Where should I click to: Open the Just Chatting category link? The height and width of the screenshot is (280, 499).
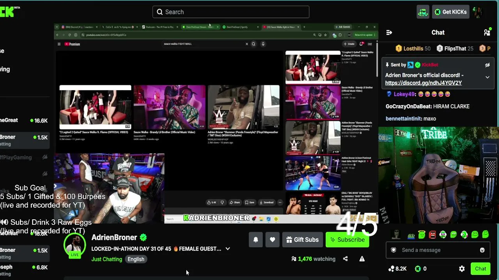tap(107, 259)
